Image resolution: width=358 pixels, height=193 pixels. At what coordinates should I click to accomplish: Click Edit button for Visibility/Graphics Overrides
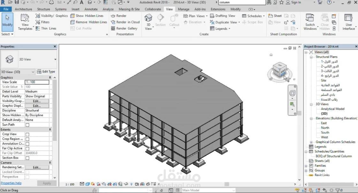coord(37,101)
